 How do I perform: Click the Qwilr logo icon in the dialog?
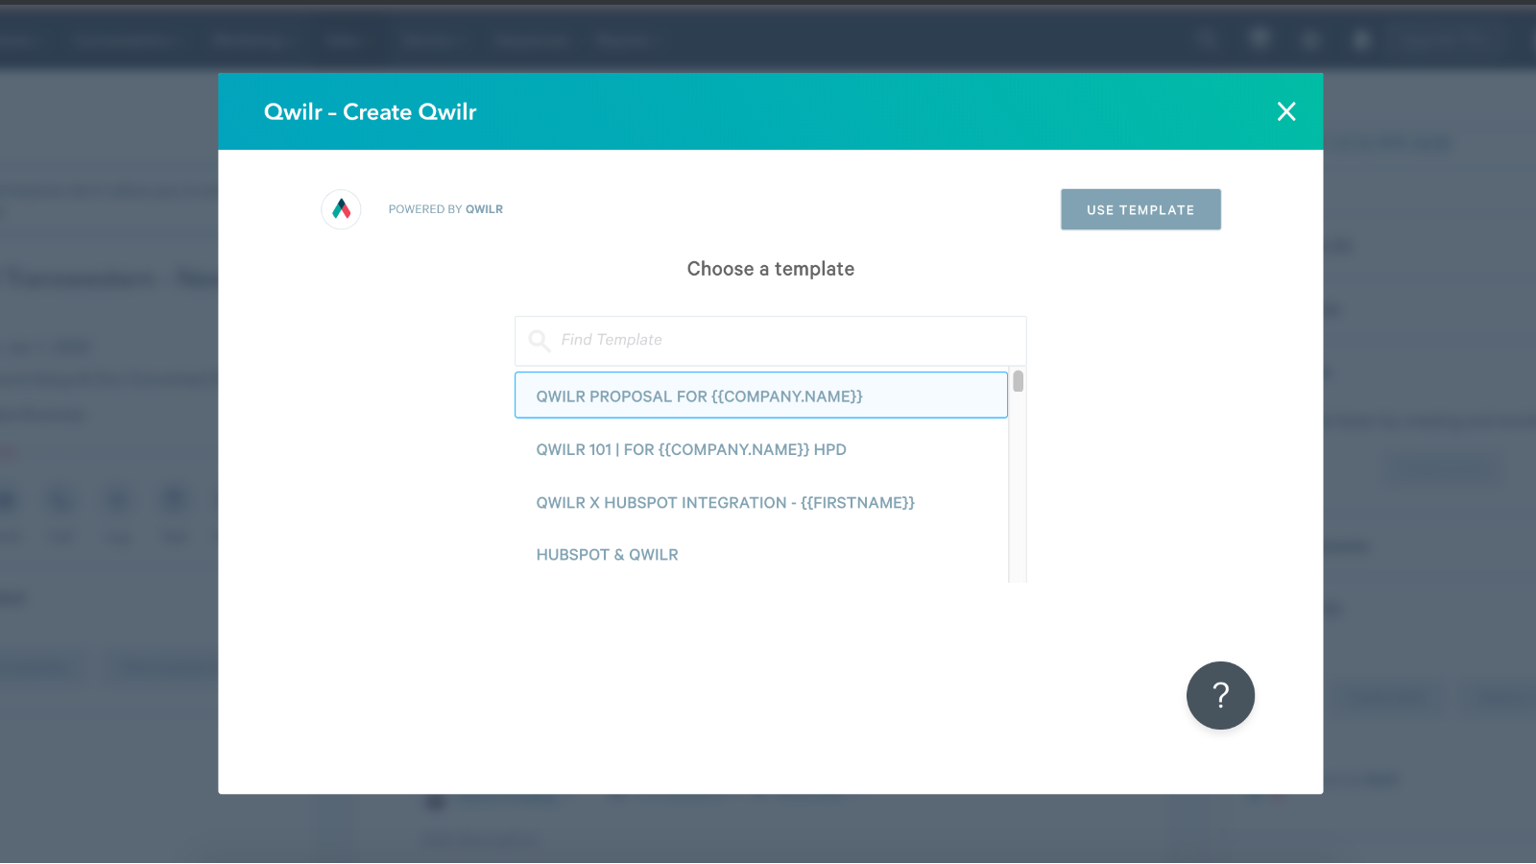pyautogui.click(x=340, y=209)
